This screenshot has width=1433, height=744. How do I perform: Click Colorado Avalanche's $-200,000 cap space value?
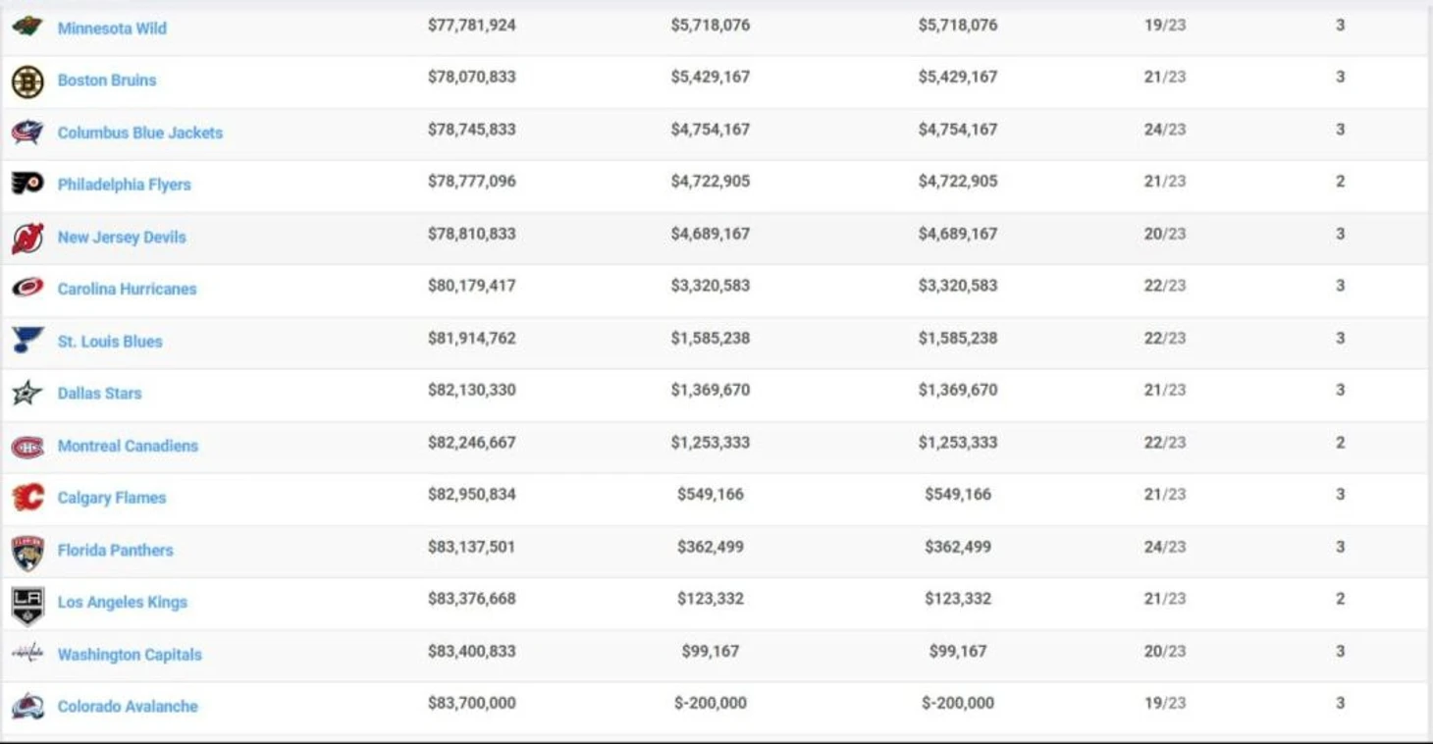pos(711,703)
